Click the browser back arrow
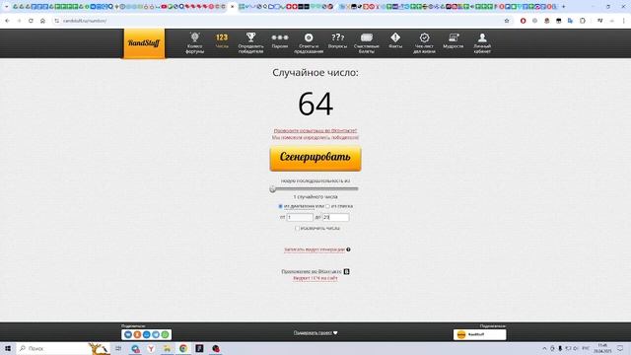 coord(7,21)
